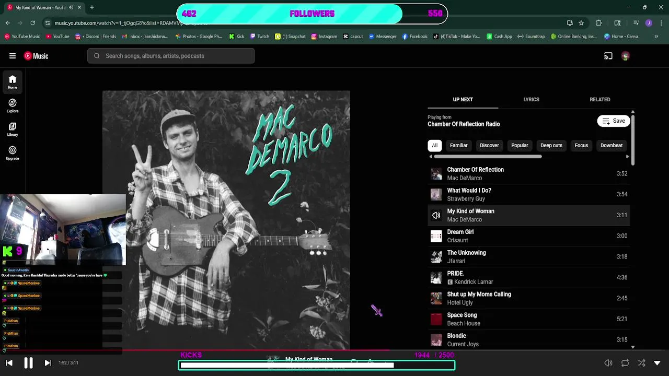Play Chamber Of Reflection from queue
Viewport: 669px width, 376px height.
pyautogui.click(x=528, y=174)
